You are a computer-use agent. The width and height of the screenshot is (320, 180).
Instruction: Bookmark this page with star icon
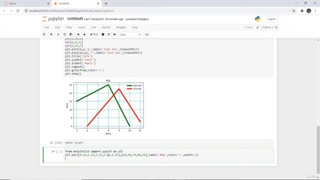[x=293, y=11]
